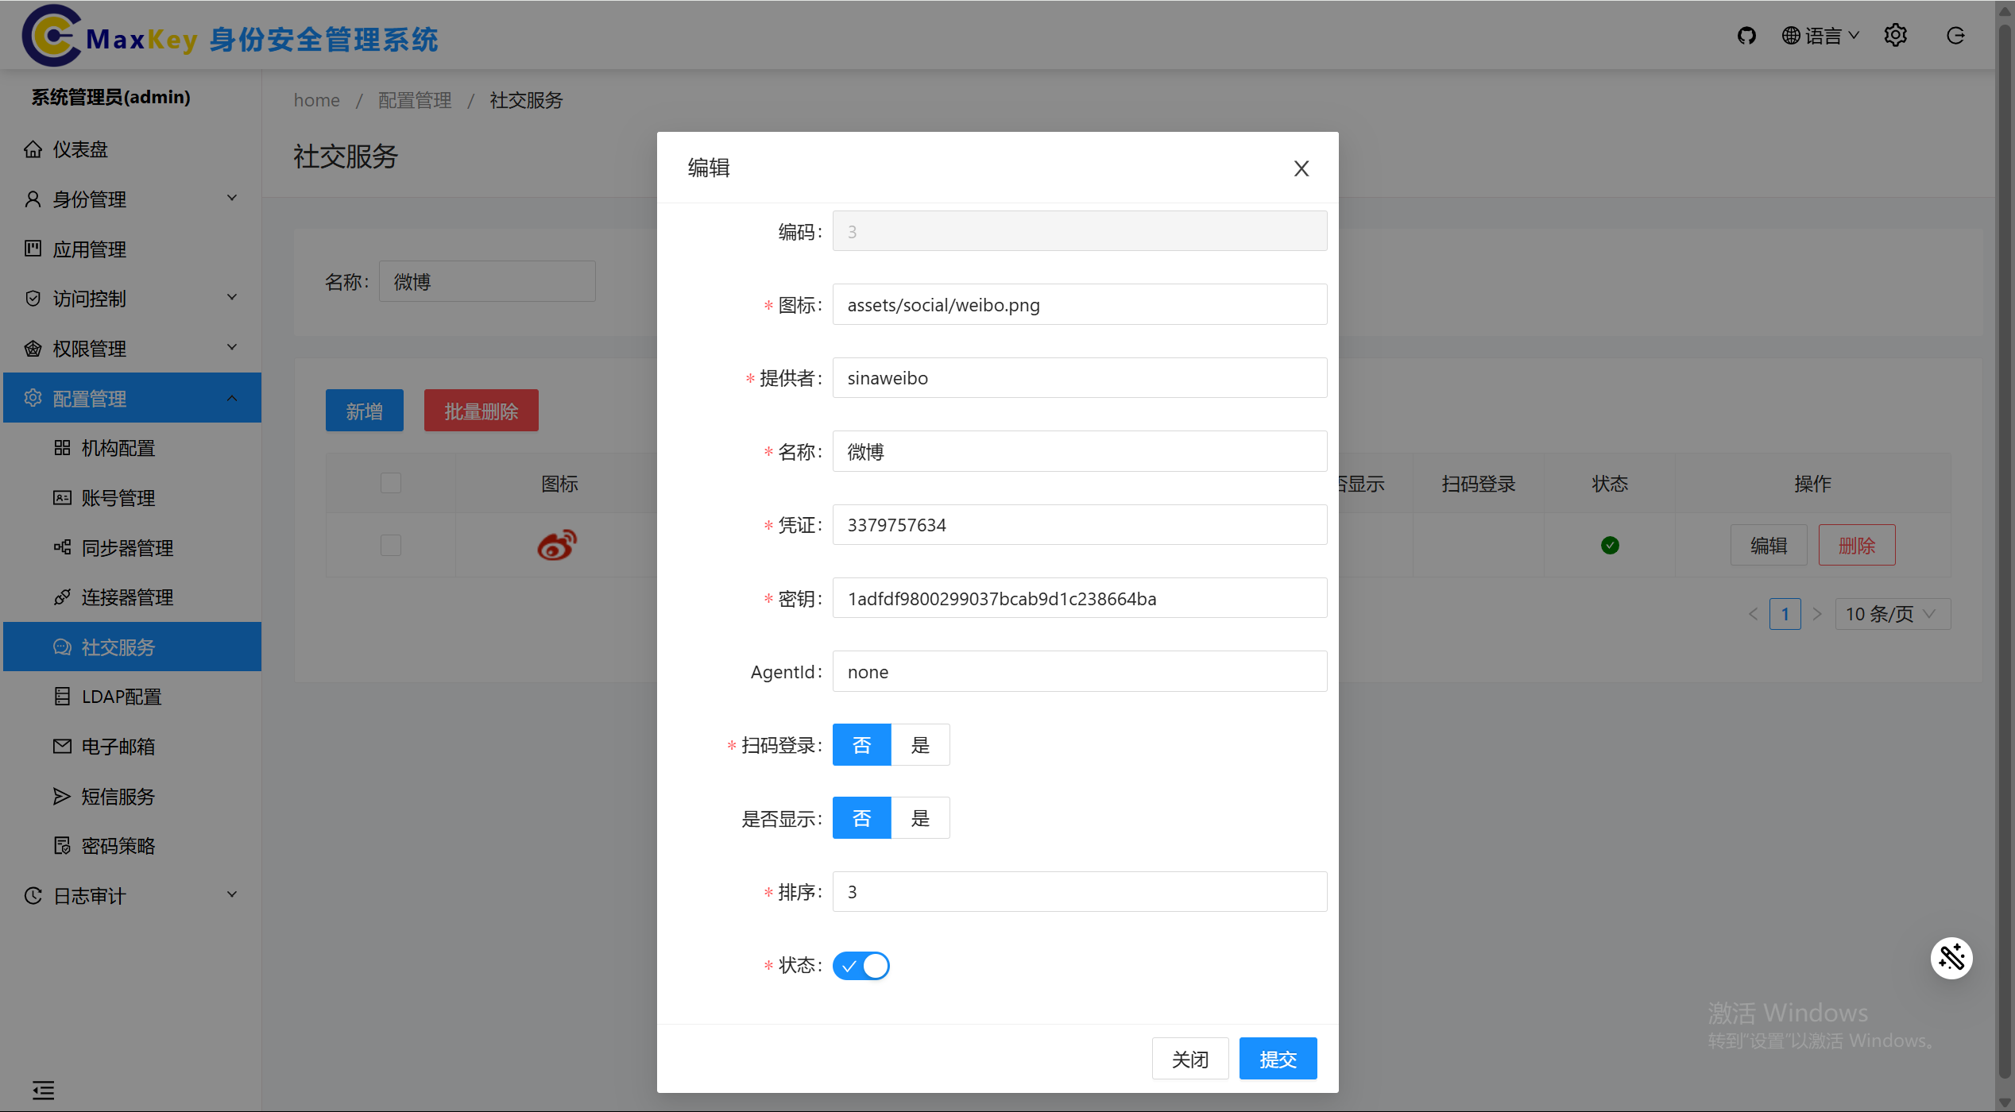Tick the table header select-all checkbox
Viewport: 2015px width, 1112px height.
tap(391, 483)
